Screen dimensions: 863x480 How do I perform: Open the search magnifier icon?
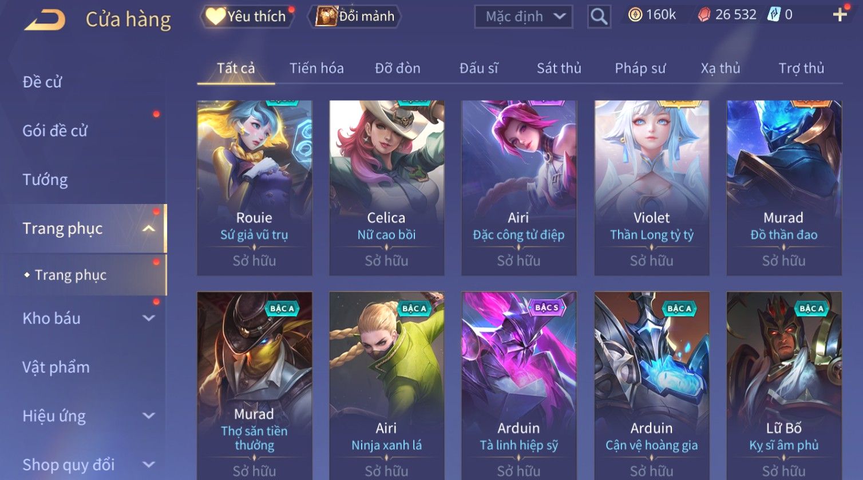[599, 17]
